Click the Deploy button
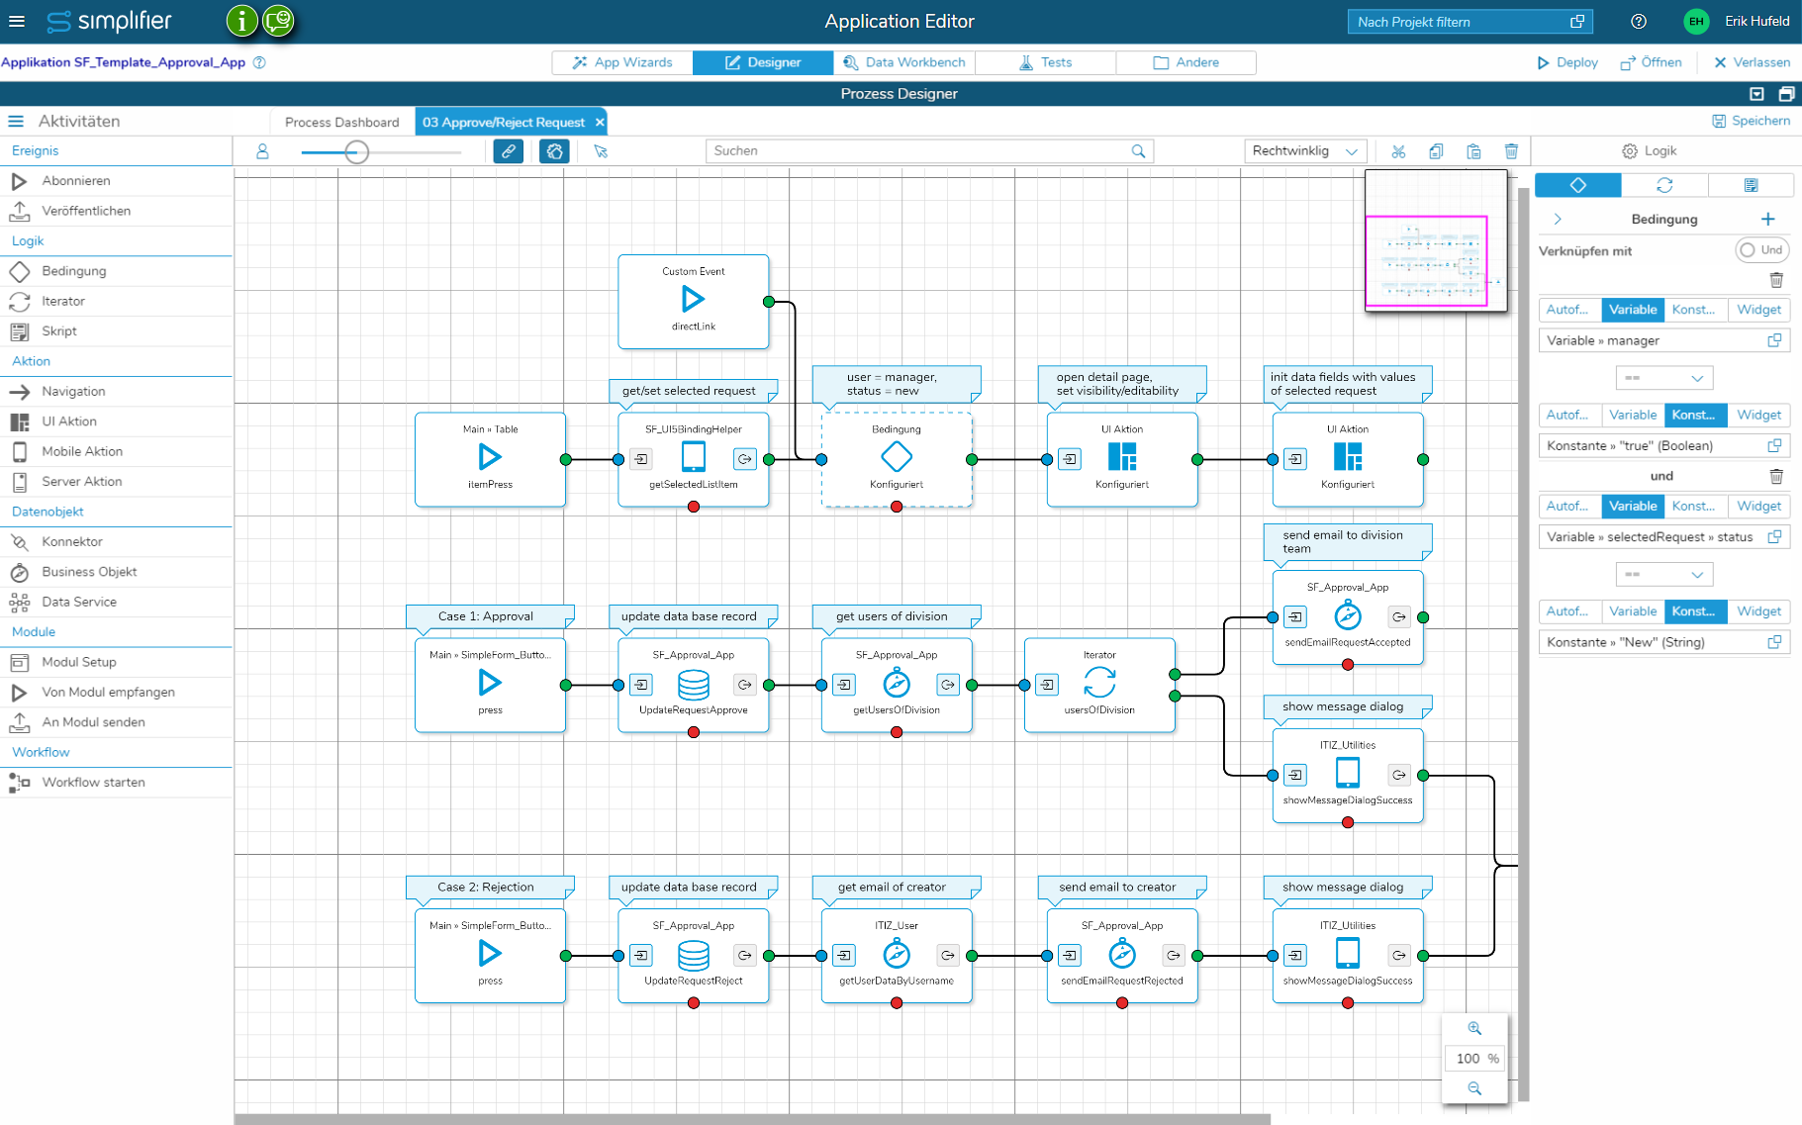1802x1125 pixels. (1566, 62)
